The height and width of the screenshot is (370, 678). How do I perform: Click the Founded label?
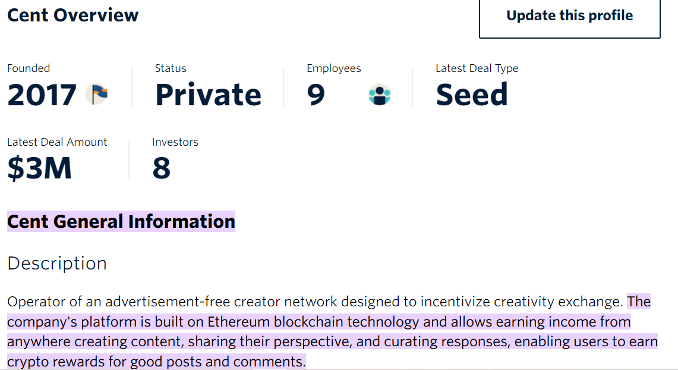pyautogui.click(x=29, y=68)
